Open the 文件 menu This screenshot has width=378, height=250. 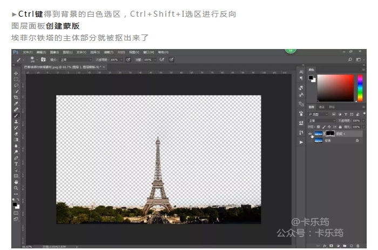click(x=26, y=52)
